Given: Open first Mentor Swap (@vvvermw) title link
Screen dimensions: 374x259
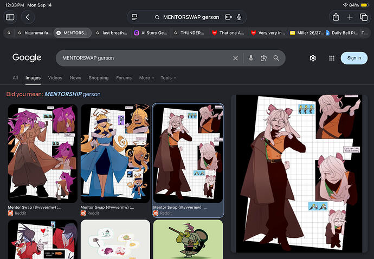Looking at the screenshot, I should click(x=35, y=208).
